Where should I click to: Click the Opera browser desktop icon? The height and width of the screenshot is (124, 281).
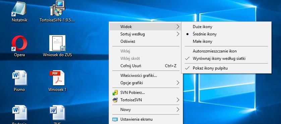tap(19, 43)
